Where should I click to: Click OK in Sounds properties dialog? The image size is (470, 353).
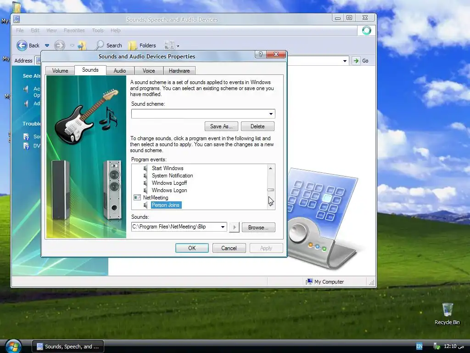tap(192, 248)
